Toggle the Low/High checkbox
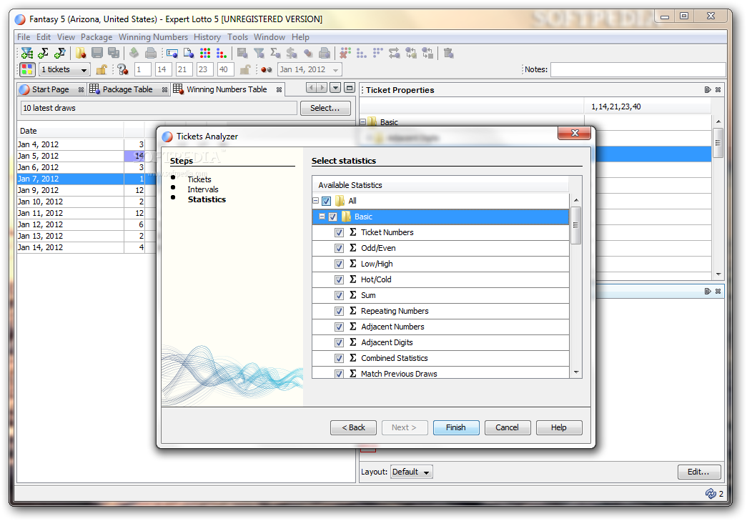747x521 pixels. pos(339,264)
